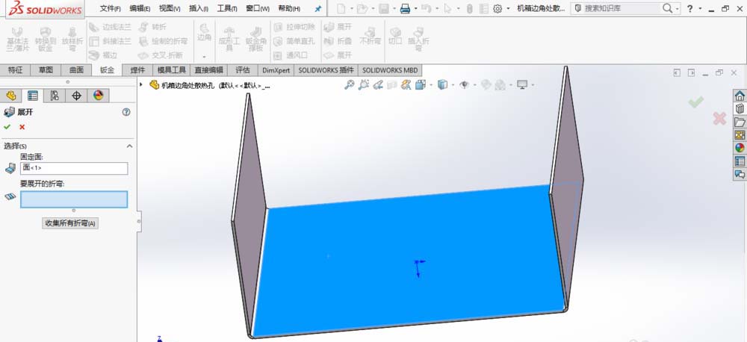Screen dimensions: 747x342
Task: Switch to the 模具工具 tab
Action: [x=172, y=70]
